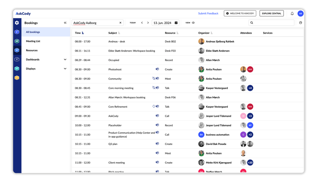Click the Teams icon on Placeholder row
The width and height of the screenshot is (325, 183).
point(157,125)
